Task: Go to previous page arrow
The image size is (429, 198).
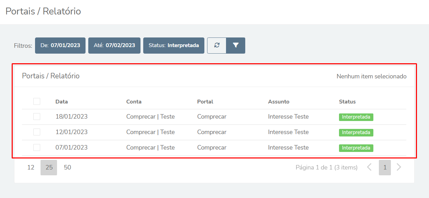Action: (369, 167)
